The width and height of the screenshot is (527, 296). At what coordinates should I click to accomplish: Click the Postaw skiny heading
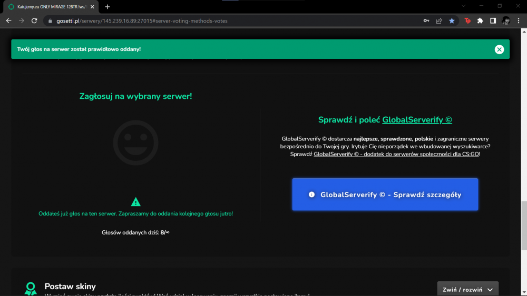tap(70, 287)
